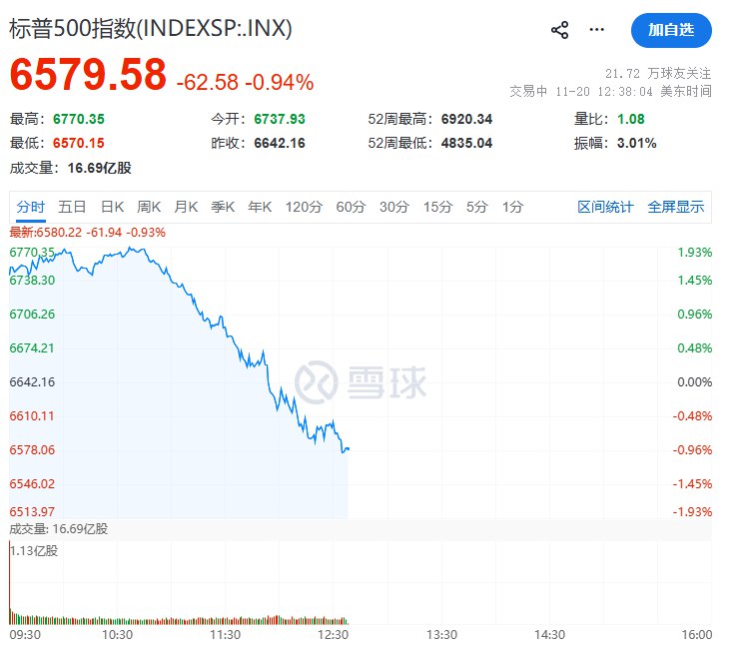
Task: Click y-axis label 6706.26
Action: point(32,315)
